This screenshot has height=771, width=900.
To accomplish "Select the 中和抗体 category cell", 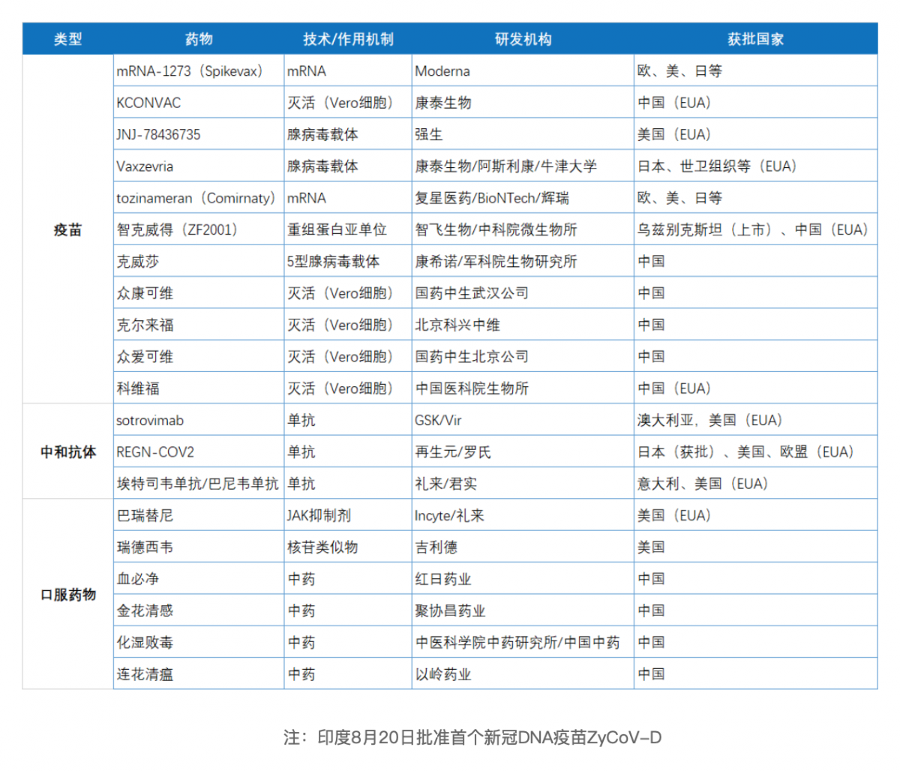I will click(x=67, y=451).
